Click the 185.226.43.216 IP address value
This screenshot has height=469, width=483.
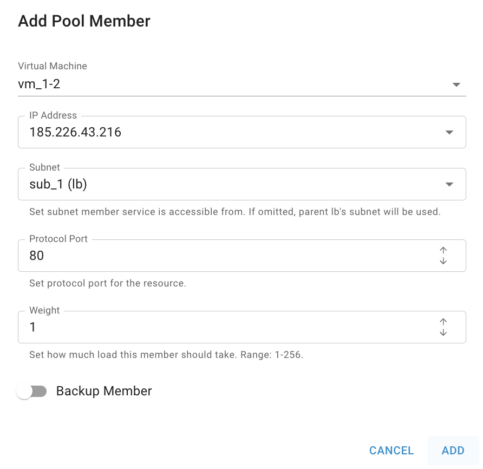[x=75, y=132]
